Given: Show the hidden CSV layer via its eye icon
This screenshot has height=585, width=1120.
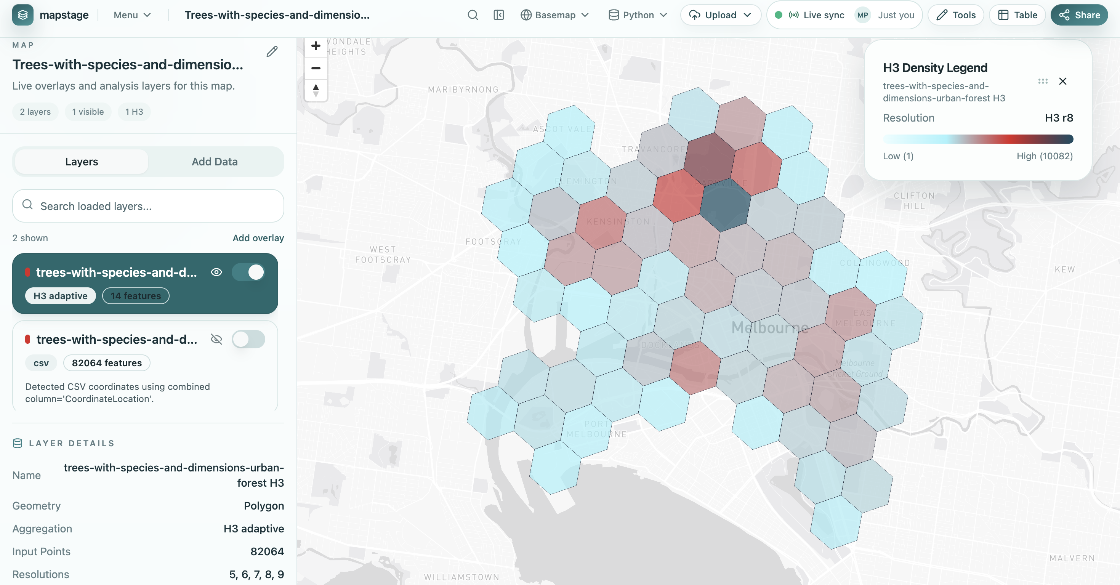Looking at the screenshot, I should [x=216, y=340].
